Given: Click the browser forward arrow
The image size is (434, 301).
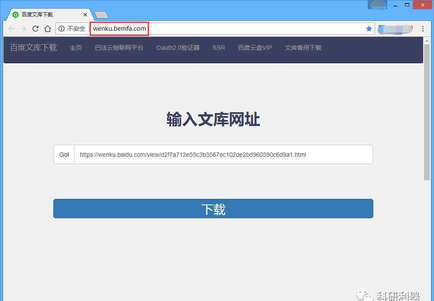Looking at the screenshot, I should tap(23, 29).
